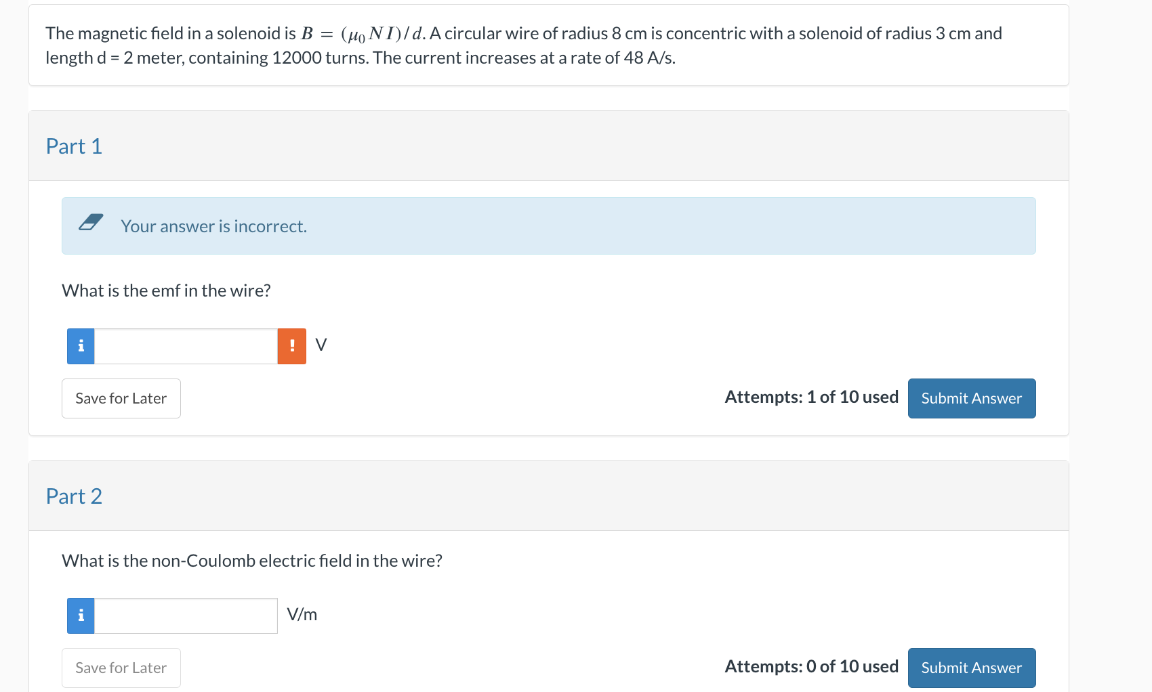Save Part 2 for later
The height and width of the screenshot is (692, 1152).
click(x=121, y=668)
